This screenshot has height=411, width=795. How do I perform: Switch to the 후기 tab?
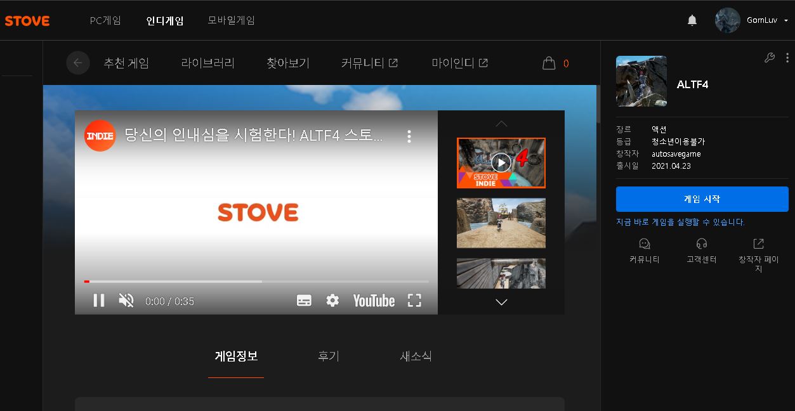(329, 356)
